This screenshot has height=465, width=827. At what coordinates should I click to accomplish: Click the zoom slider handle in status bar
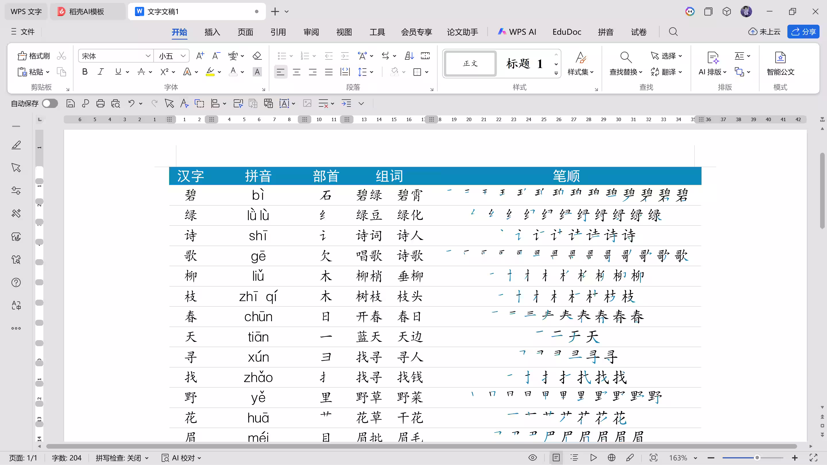pos(757,458)
